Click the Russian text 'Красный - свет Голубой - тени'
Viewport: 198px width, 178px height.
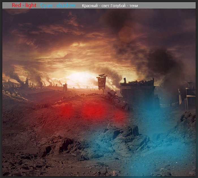click(110, 6)
